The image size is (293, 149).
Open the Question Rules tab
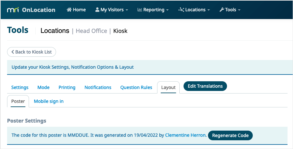tap(136, 87)
